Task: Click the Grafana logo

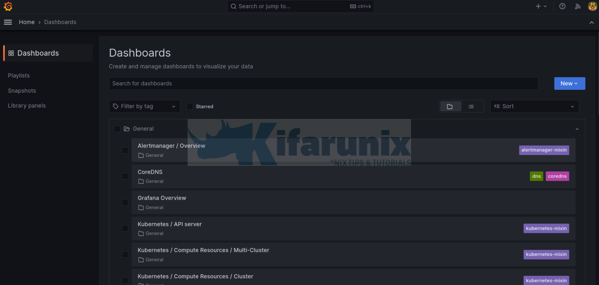Action: point(8,6)
